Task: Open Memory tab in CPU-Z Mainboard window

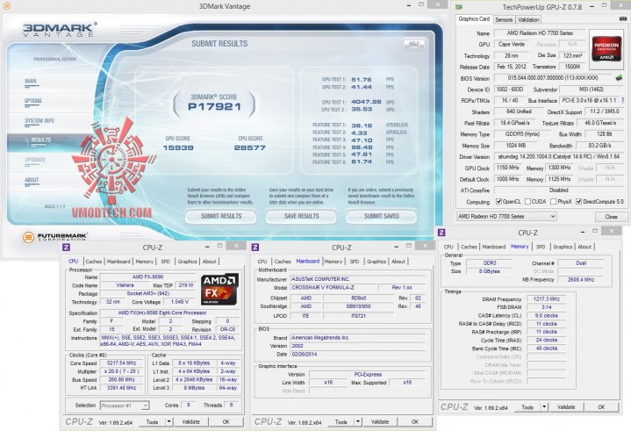Action: 333,262
